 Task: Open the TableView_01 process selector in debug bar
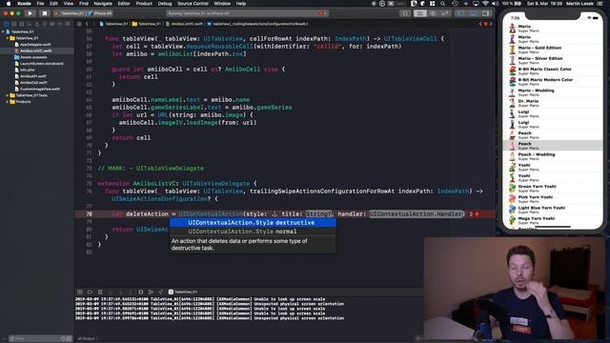pyautogui.click(x=183, y=293)
